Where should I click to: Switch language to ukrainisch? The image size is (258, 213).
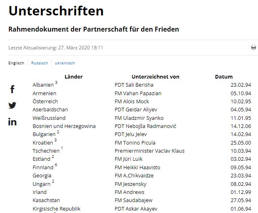click(x=65, y=63)
